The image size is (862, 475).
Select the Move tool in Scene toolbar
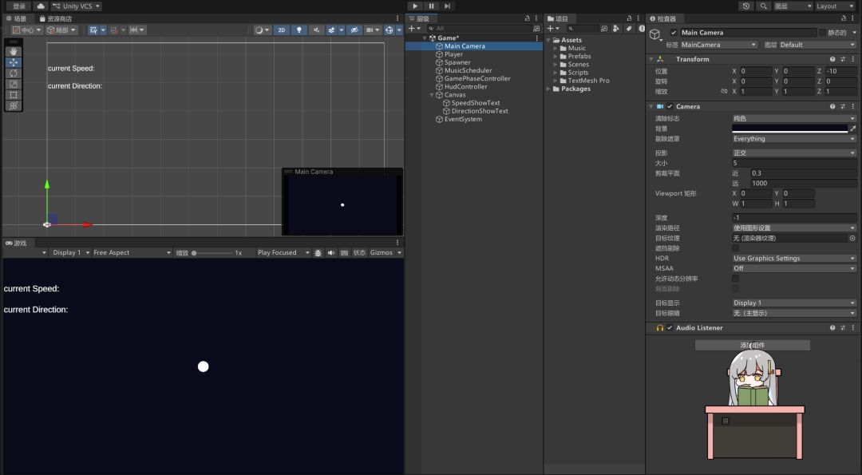[x=14, y=62]
